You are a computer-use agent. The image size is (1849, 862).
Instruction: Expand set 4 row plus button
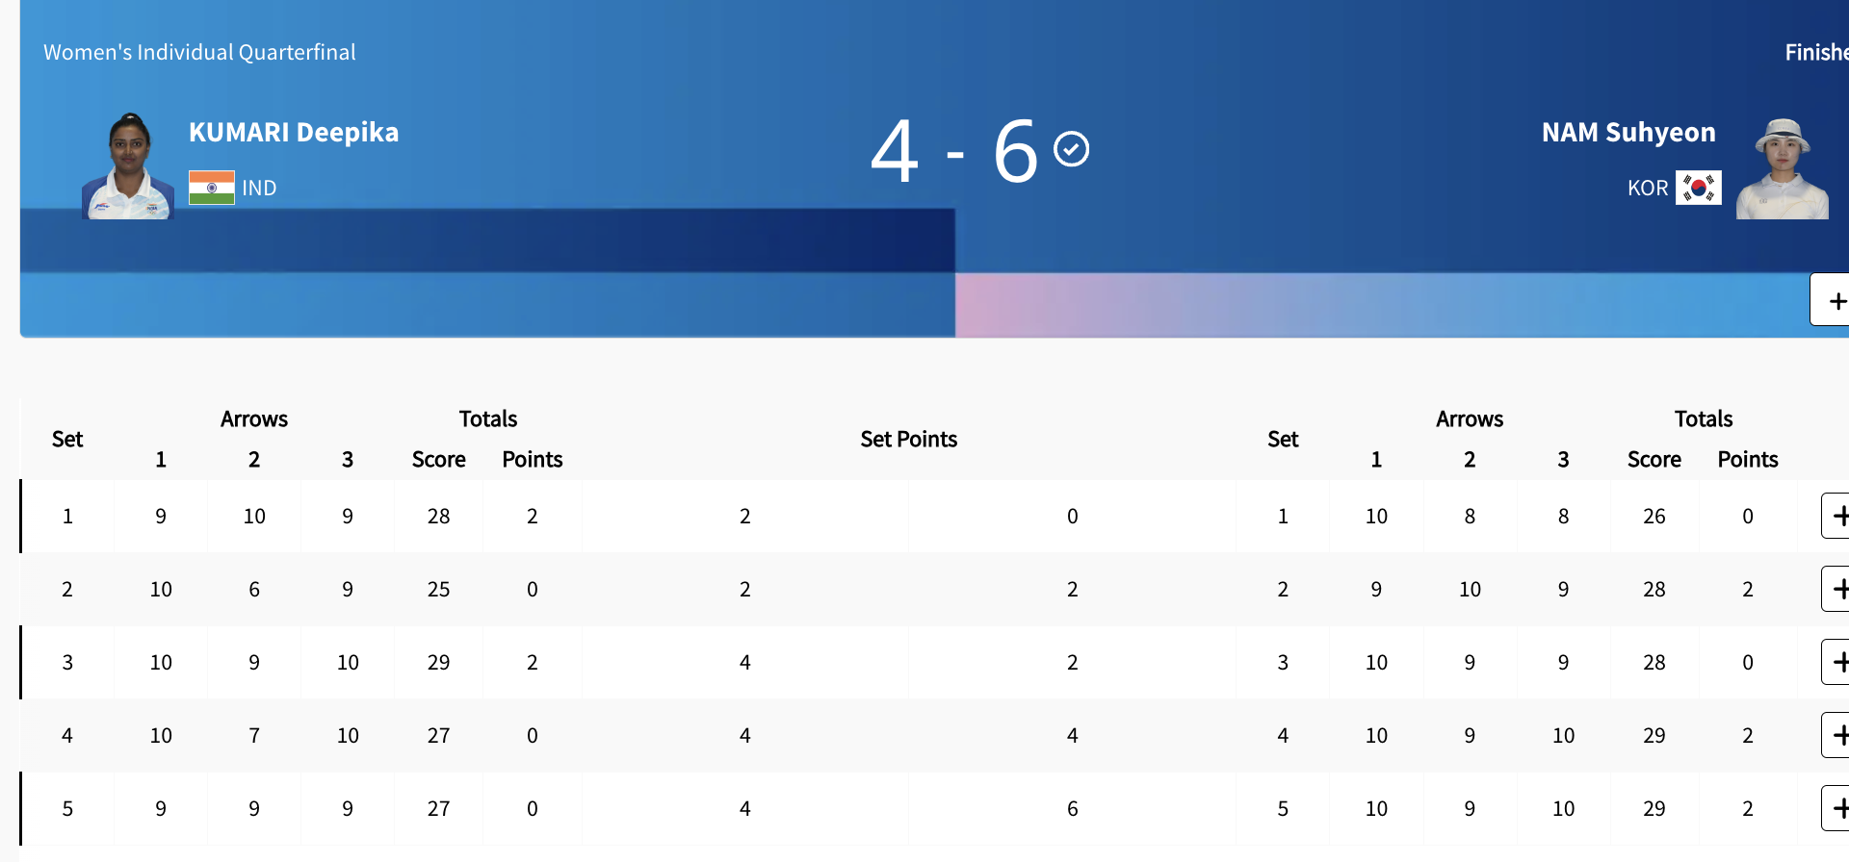click(x=1837, y=735)
